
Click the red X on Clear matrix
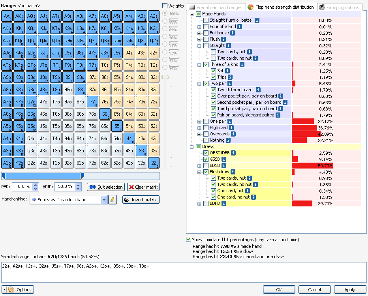pos(131,187)
